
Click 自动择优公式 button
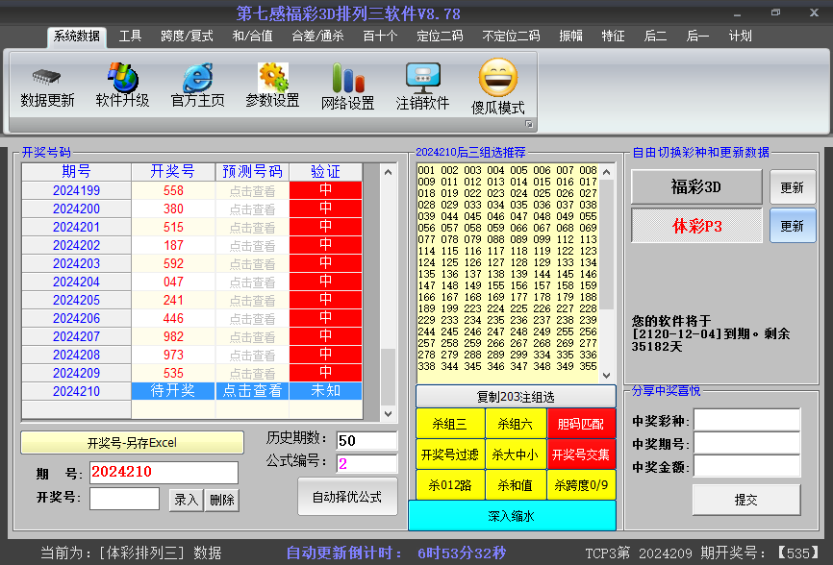point(347,497)
